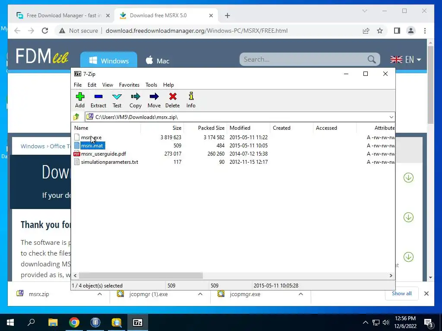Expand options for jcopmgr (1).exe download
Screen dimensions: 442x331
click(x=200, y=294)
